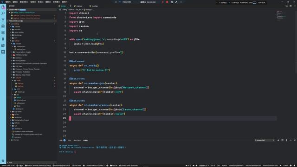Viewport: 297px width, 167px height.
Task: Open the Extensions view in activity bar
Action: [x=3, y=33]
